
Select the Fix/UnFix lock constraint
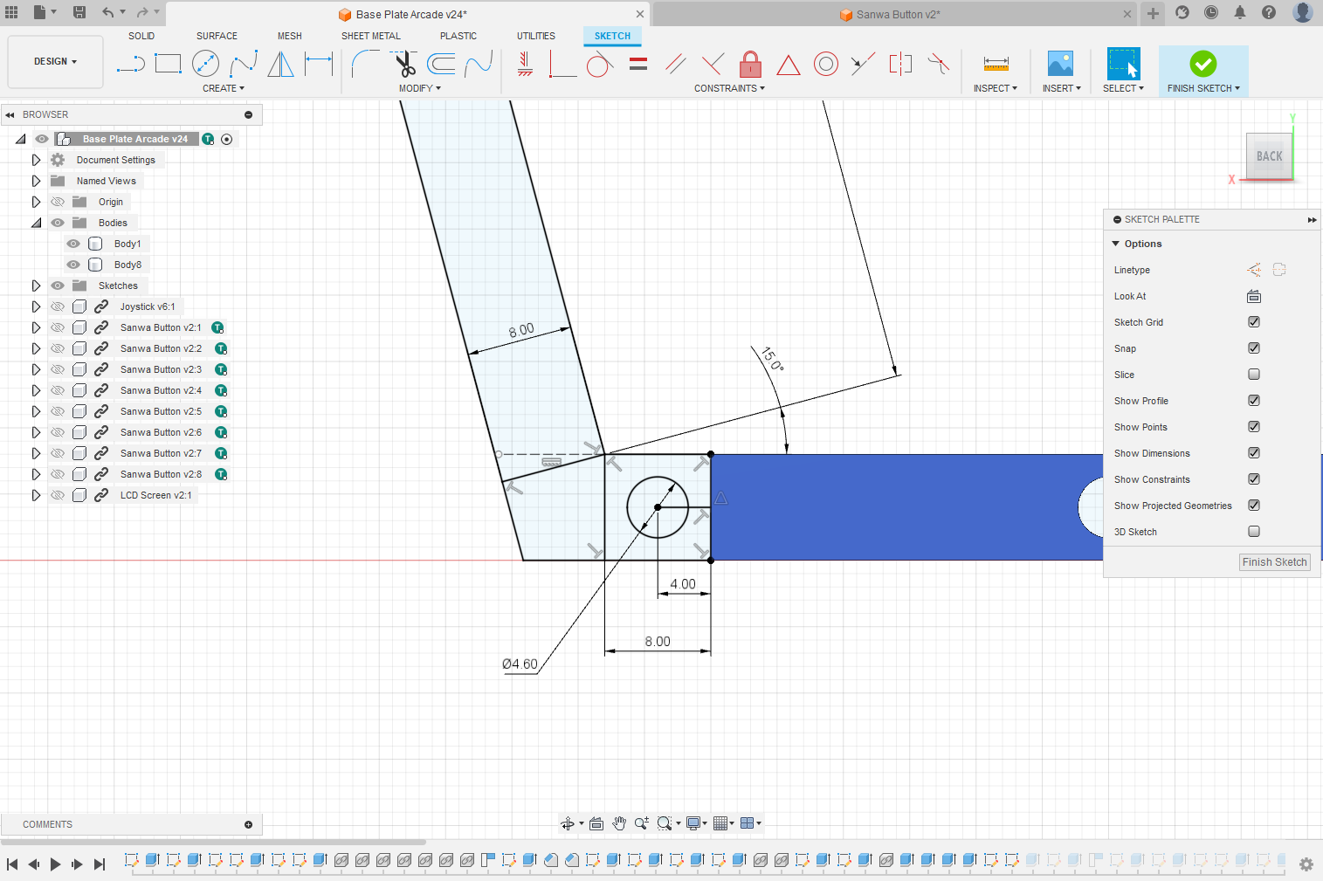pos(750,64)
